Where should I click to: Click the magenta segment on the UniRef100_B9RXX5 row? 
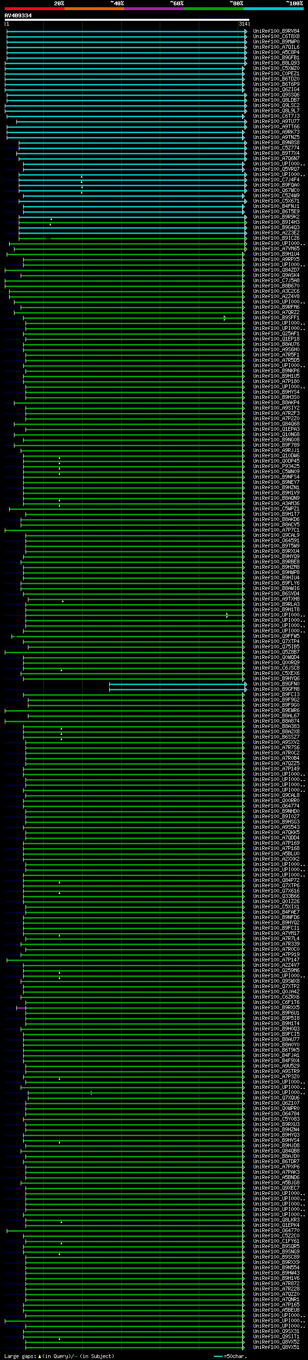(21, 1007)
